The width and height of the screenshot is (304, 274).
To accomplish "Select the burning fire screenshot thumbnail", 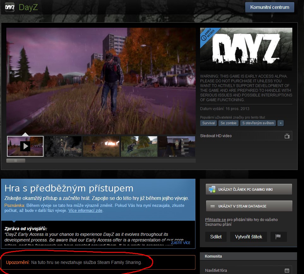I will [x=101, y=146].
